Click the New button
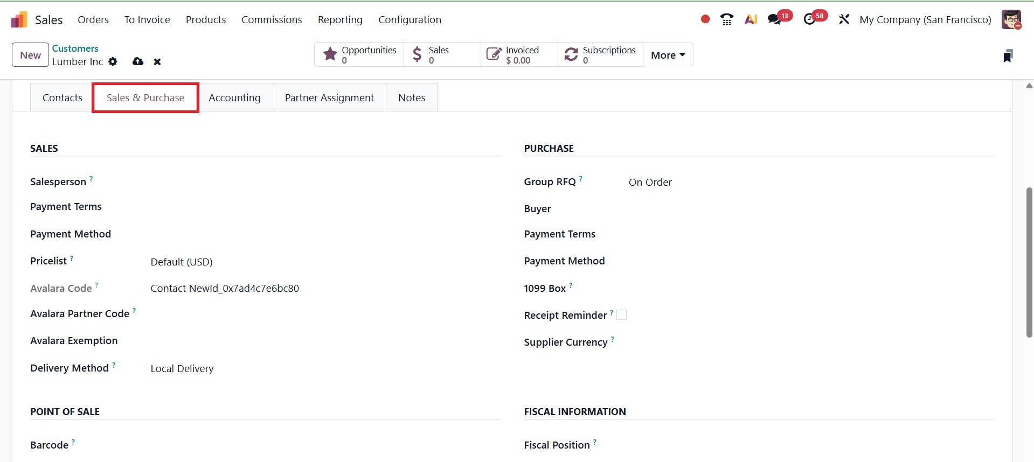The height and width of the screenshot is (462, 1034). 30,55
